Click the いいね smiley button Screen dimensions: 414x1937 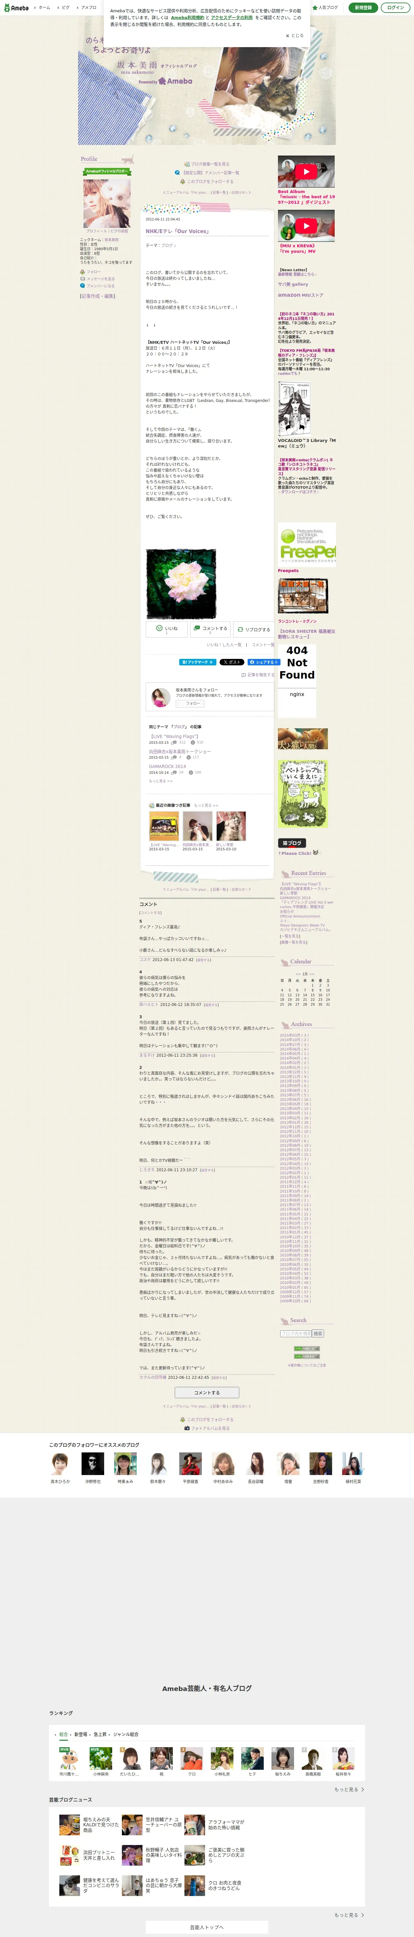pos(166,630)
